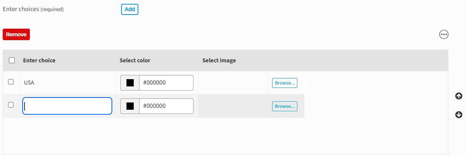The width and height of the screenshot is (466, 156).
Task: Click the red Remove button
Action: [x=16, y=34]
